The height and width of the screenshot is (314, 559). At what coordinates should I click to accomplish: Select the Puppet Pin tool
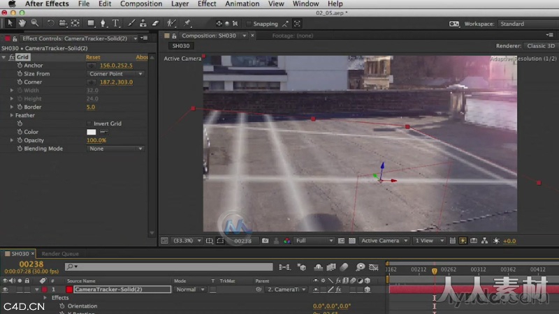187,24
